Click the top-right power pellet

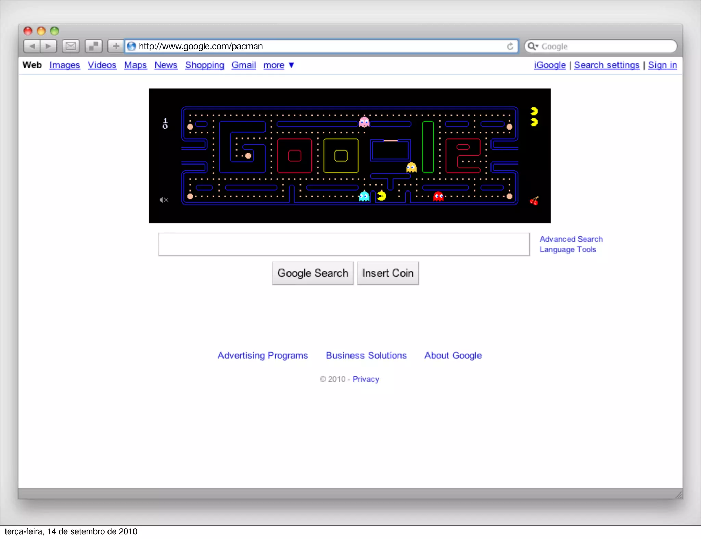pos(509,127)
